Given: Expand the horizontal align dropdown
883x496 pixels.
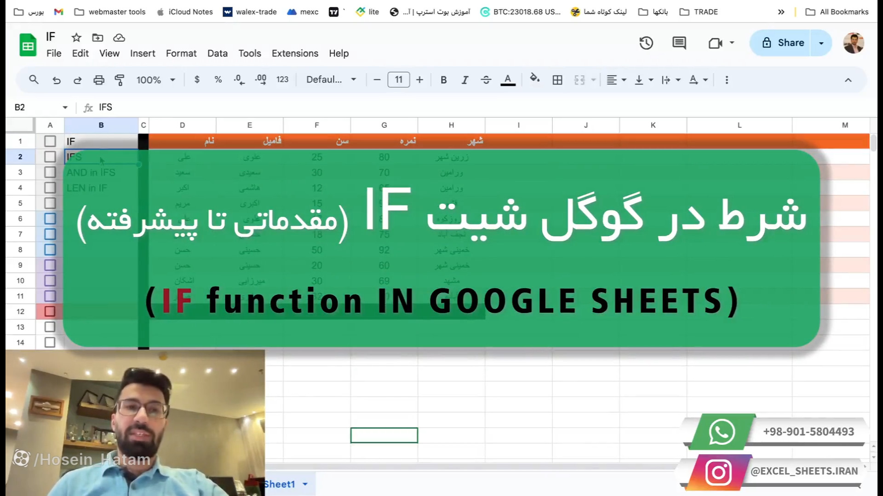Looking at the screenshot, I should (624, 80).
